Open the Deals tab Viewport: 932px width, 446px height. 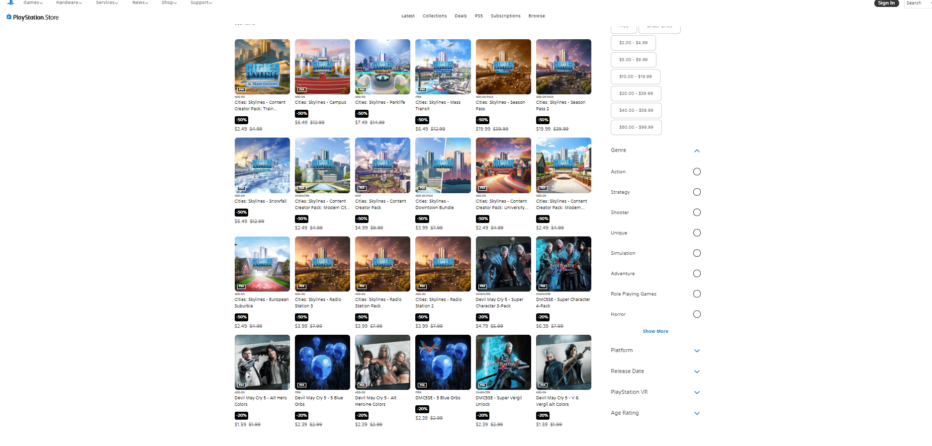[461, 16]
